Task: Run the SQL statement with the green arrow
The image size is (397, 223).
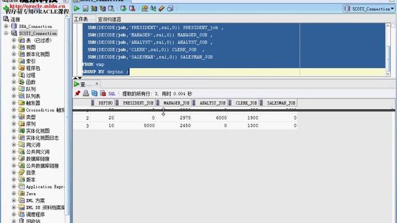Action: point(76,8)
